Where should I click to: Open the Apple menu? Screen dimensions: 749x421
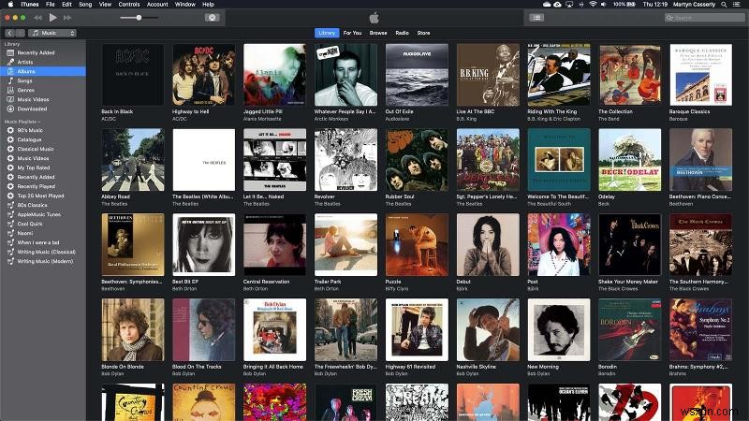click(10, 5)
